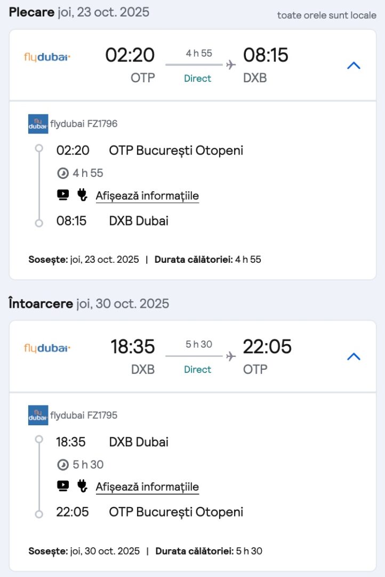Click the 02:20 OTP departure time header
Image resolution: width=385 pixels, height=577 pixels.
point(130,56)
